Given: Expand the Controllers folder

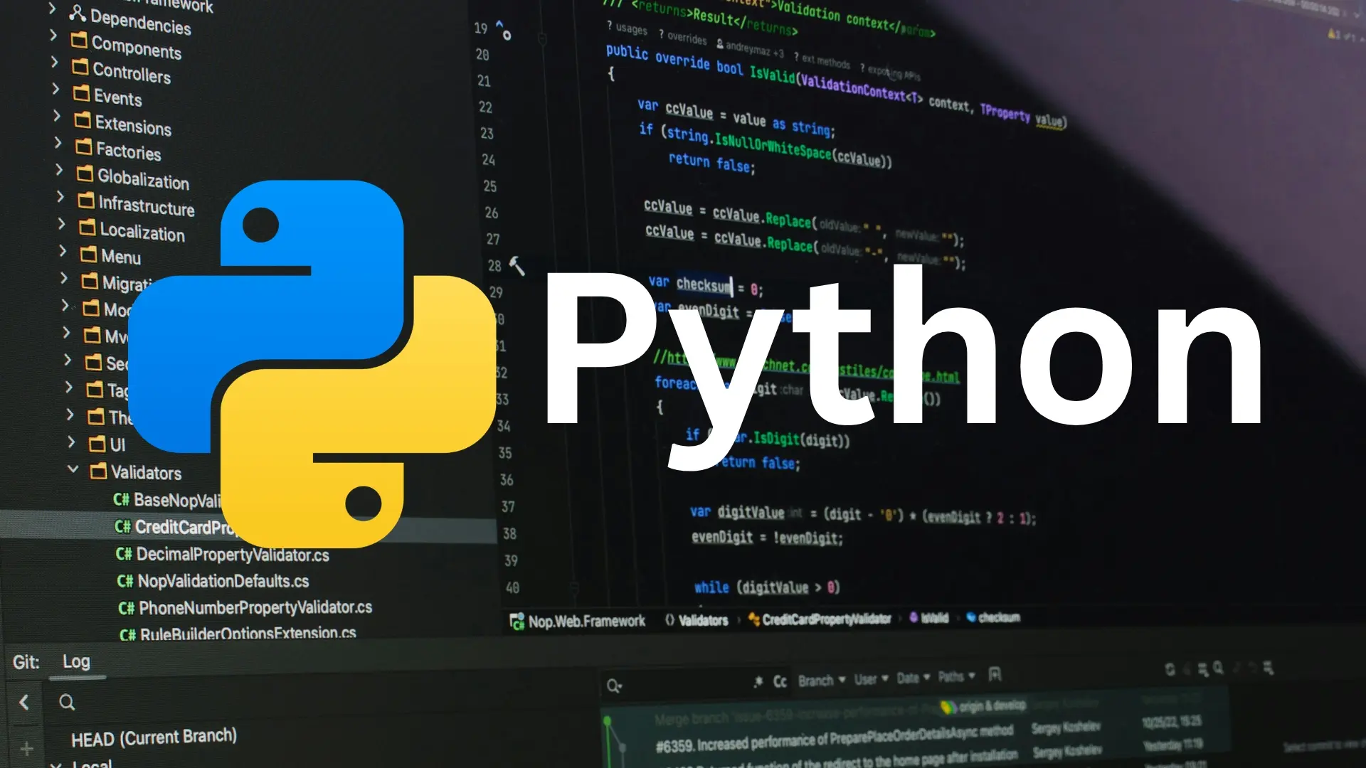Looking at the screenshot, I should (x=54, y=62).
